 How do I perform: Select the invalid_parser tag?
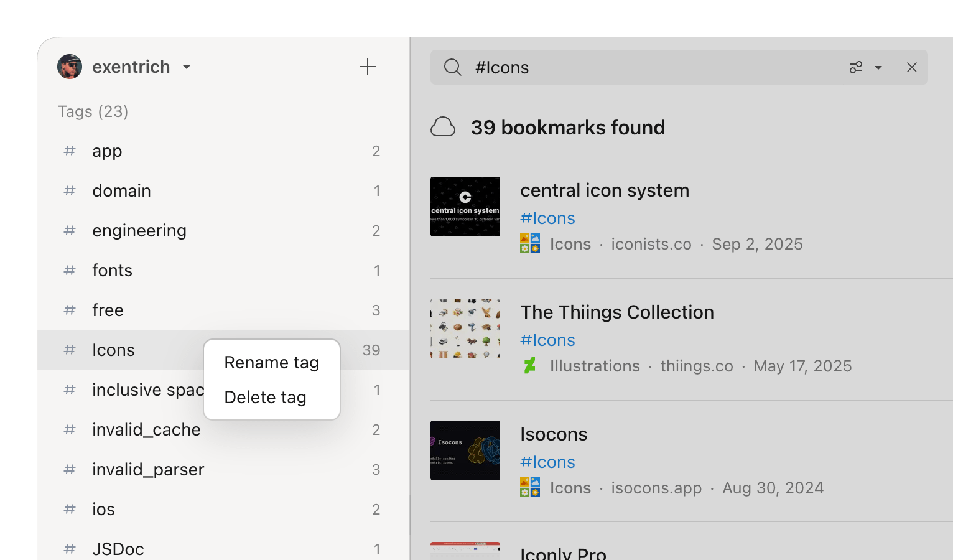click(x=223, y=470)
